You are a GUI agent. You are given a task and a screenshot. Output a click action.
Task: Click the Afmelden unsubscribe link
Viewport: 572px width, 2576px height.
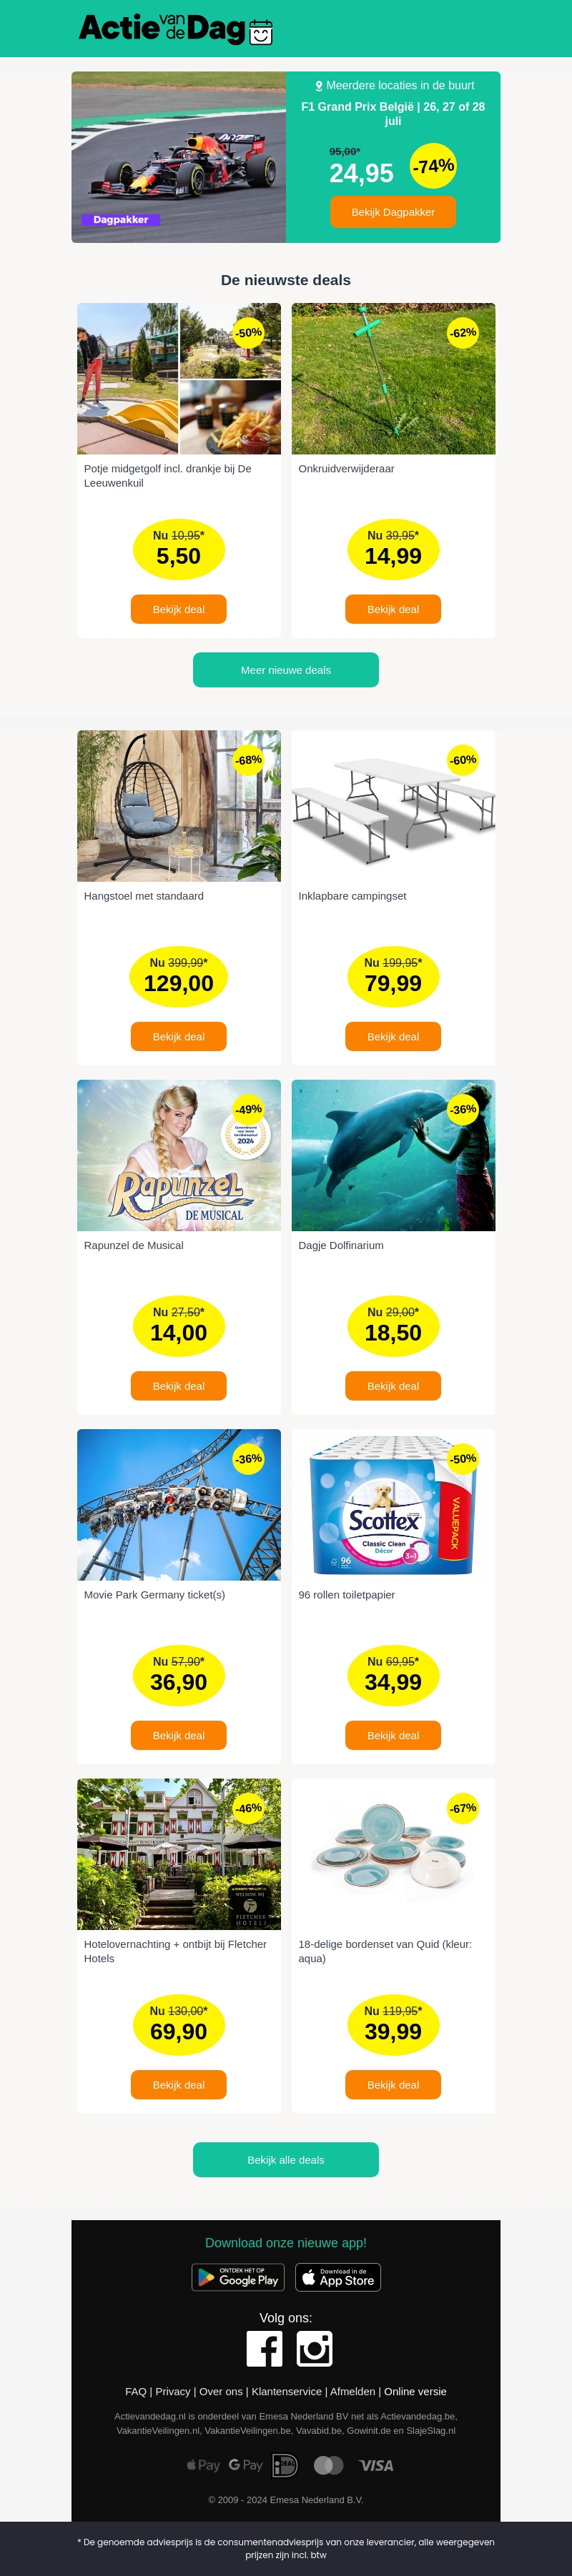pyautogui.click(x=353, y=2392)
